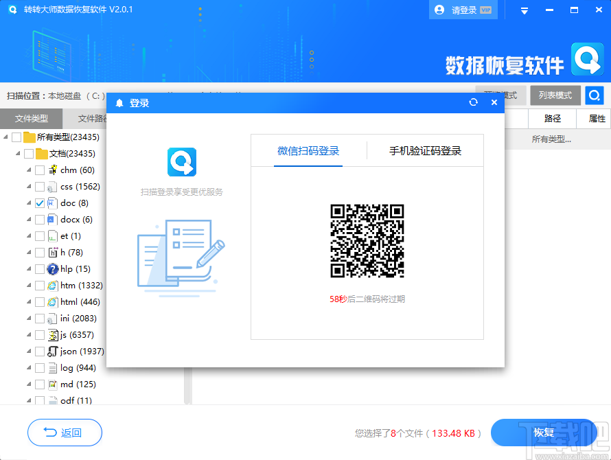The image size is (611, 460).
Task: Check the et (1) checkbox
Action: click(x=39, y=236)
